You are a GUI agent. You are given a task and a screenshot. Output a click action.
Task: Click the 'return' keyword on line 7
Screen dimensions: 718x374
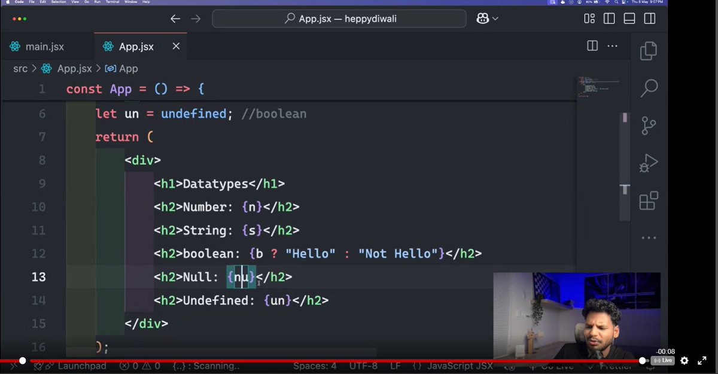point(117,137)
